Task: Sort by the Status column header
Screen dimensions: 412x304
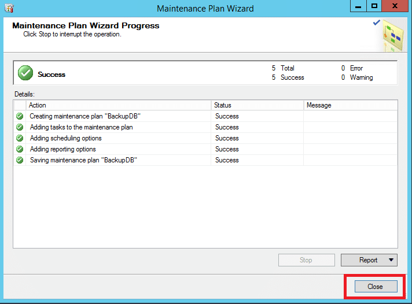Action: point(257,105)
